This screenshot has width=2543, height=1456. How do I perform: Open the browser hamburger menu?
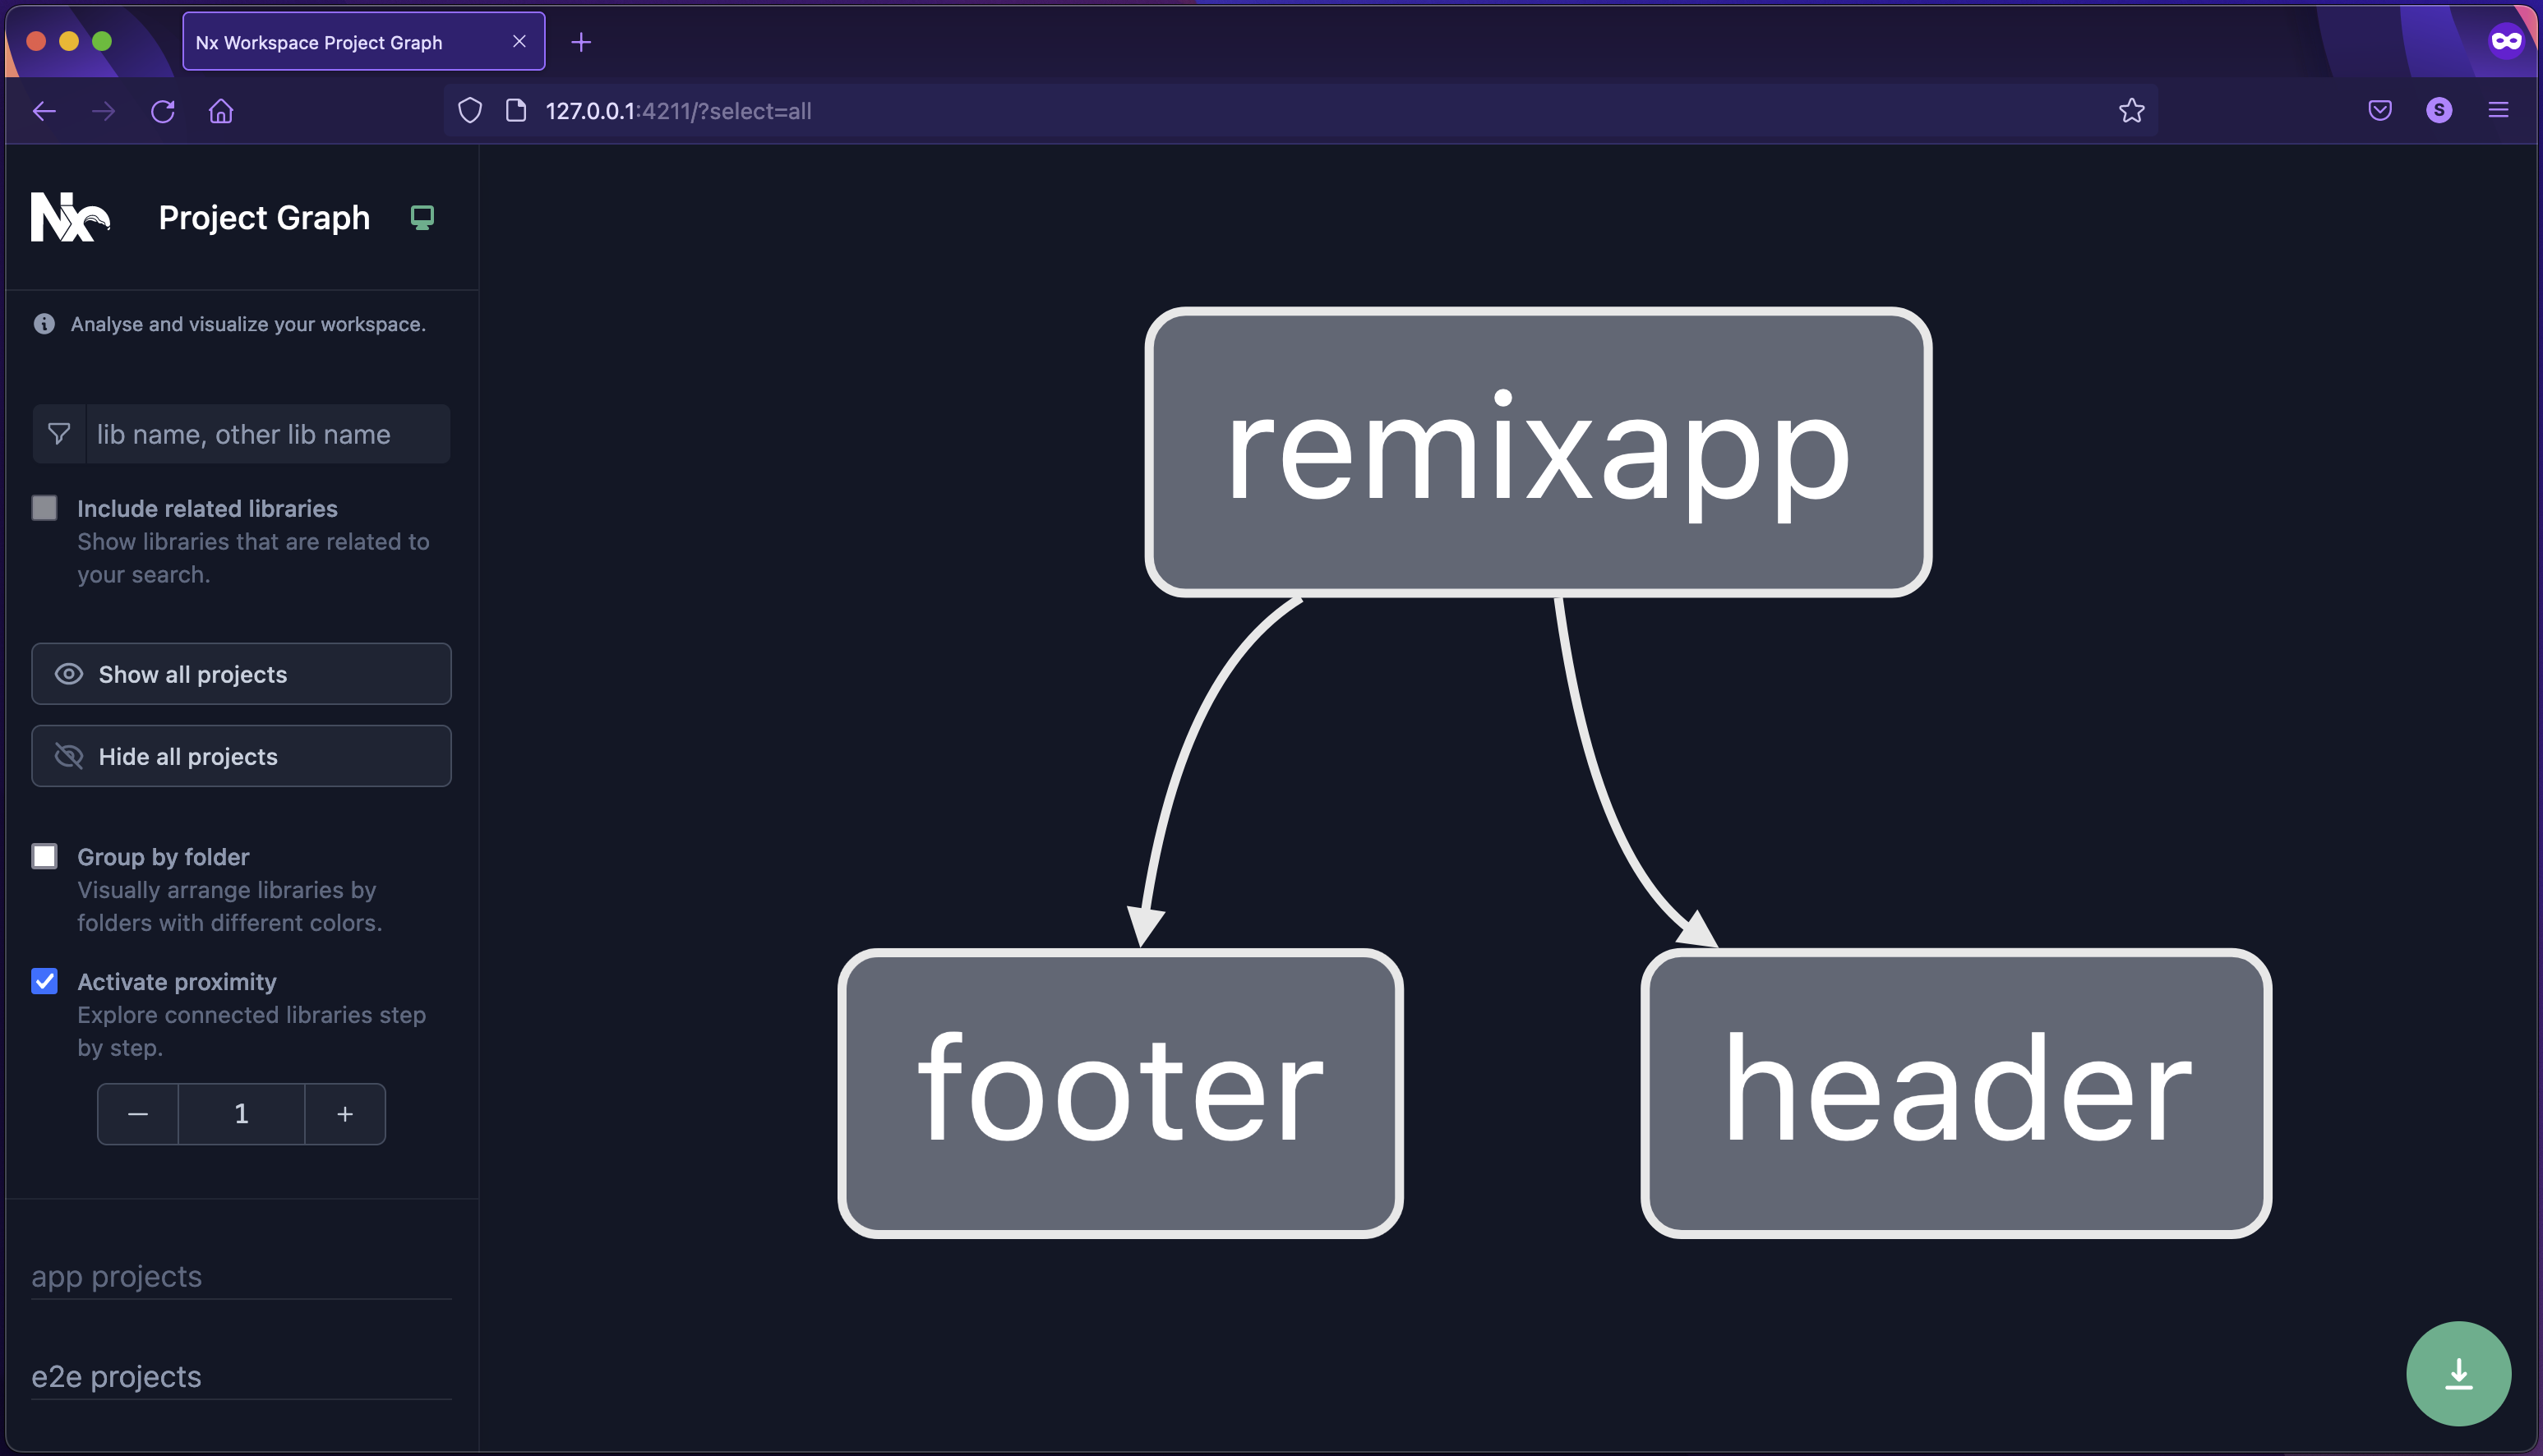[x=2497, y=111]
